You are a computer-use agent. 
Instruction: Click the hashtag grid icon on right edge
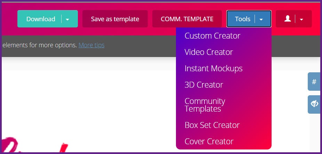[x=314, y=82]
